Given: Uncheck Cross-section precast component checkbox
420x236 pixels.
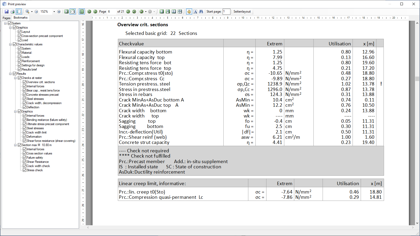Looking at the screenshot, I should [19, 36].
